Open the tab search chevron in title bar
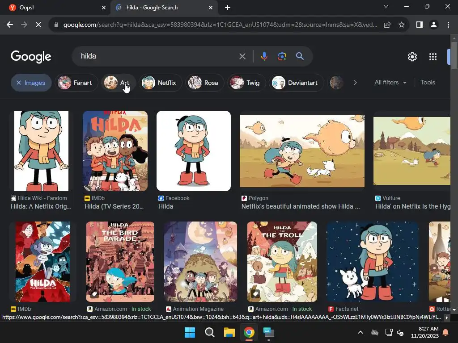 (x=386, y=6)
